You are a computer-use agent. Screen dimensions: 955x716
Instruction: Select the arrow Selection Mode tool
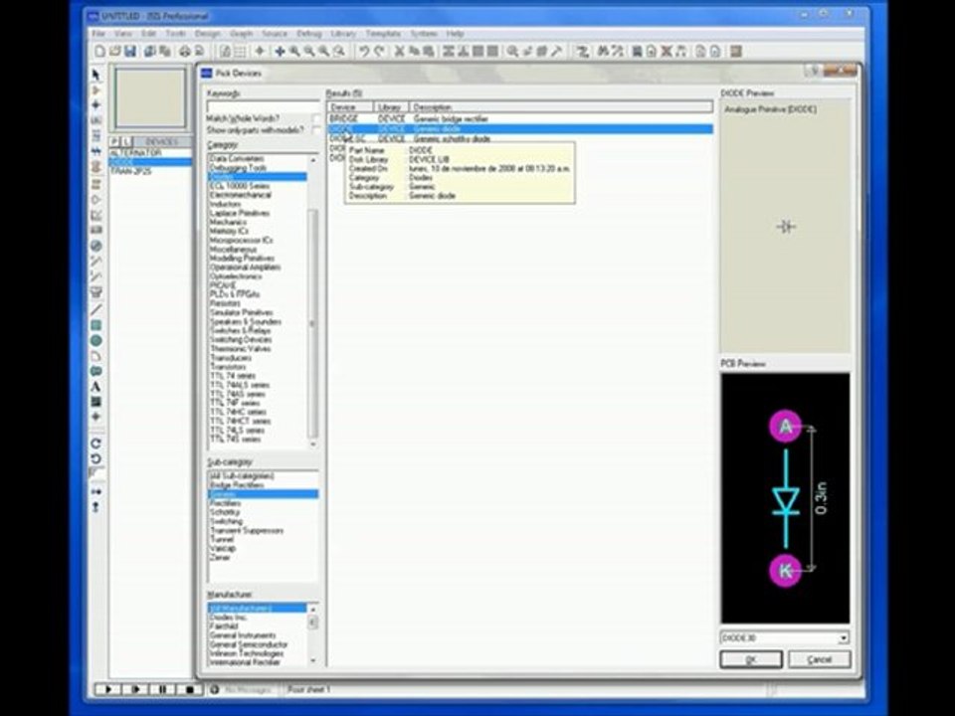click(95, 75)
